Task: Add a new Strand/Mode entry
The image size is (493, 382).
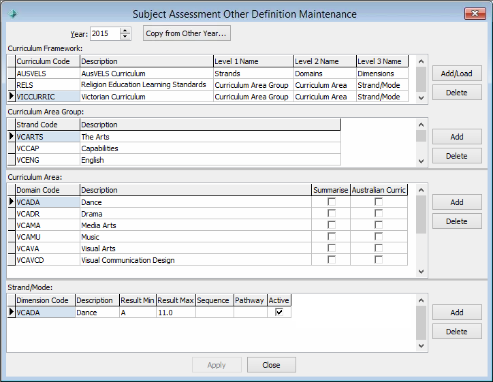Action: [x=457, y=313]
